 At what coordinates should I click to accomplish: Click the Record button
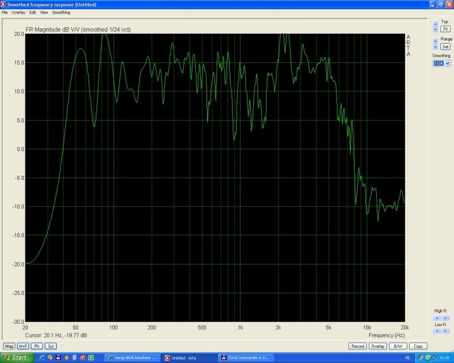coord(358,346)
